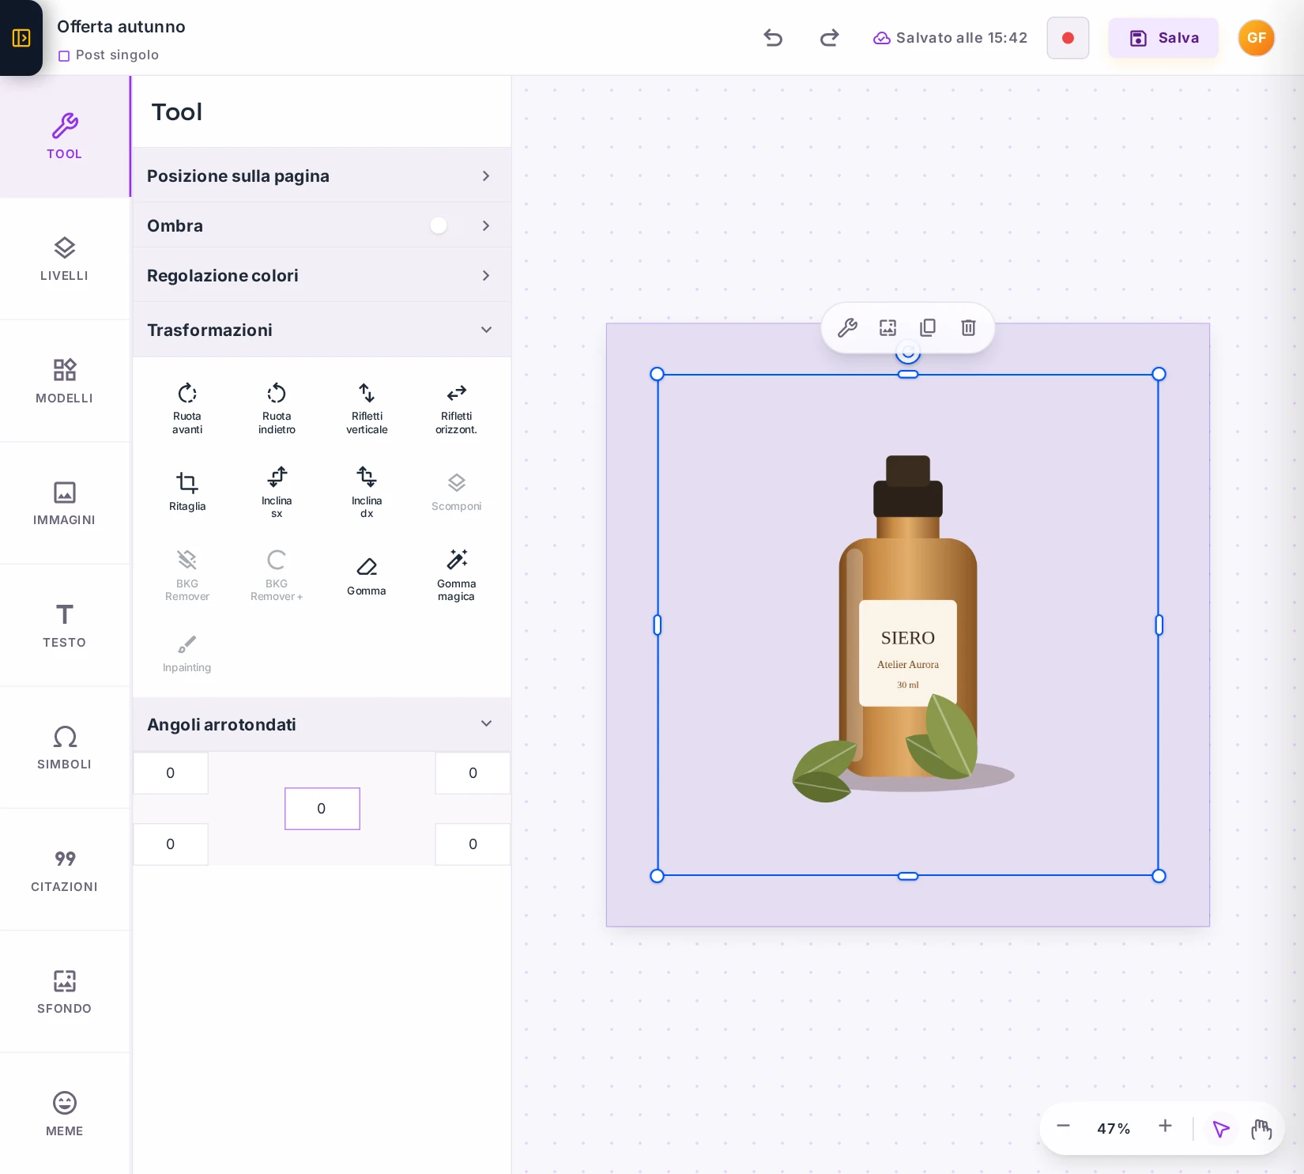1304x1174 pixels.
Task: Collapse the Trasformazioni section
Action: pyautogui.click(x=322, y=330)
